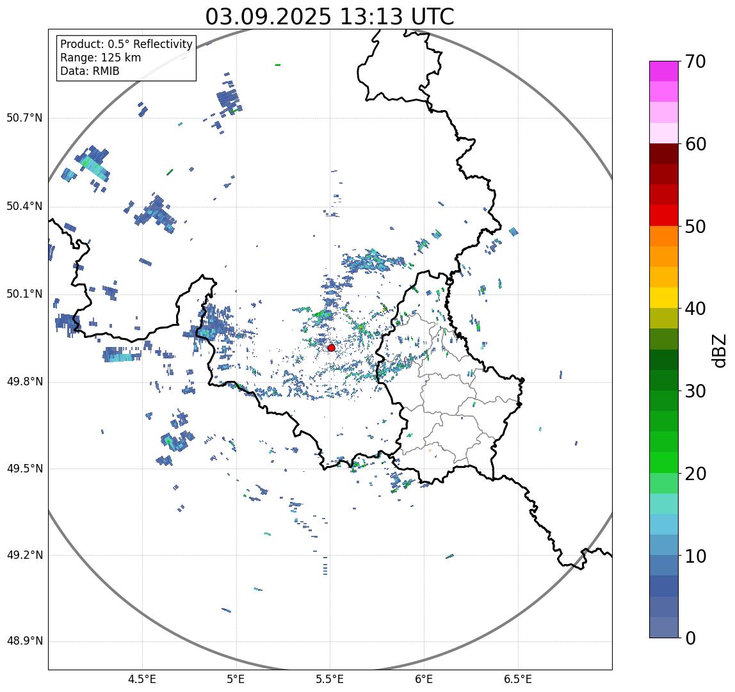Click the colorbar tick label 60
Screen dimensions: 735x692
click(695, 144)
